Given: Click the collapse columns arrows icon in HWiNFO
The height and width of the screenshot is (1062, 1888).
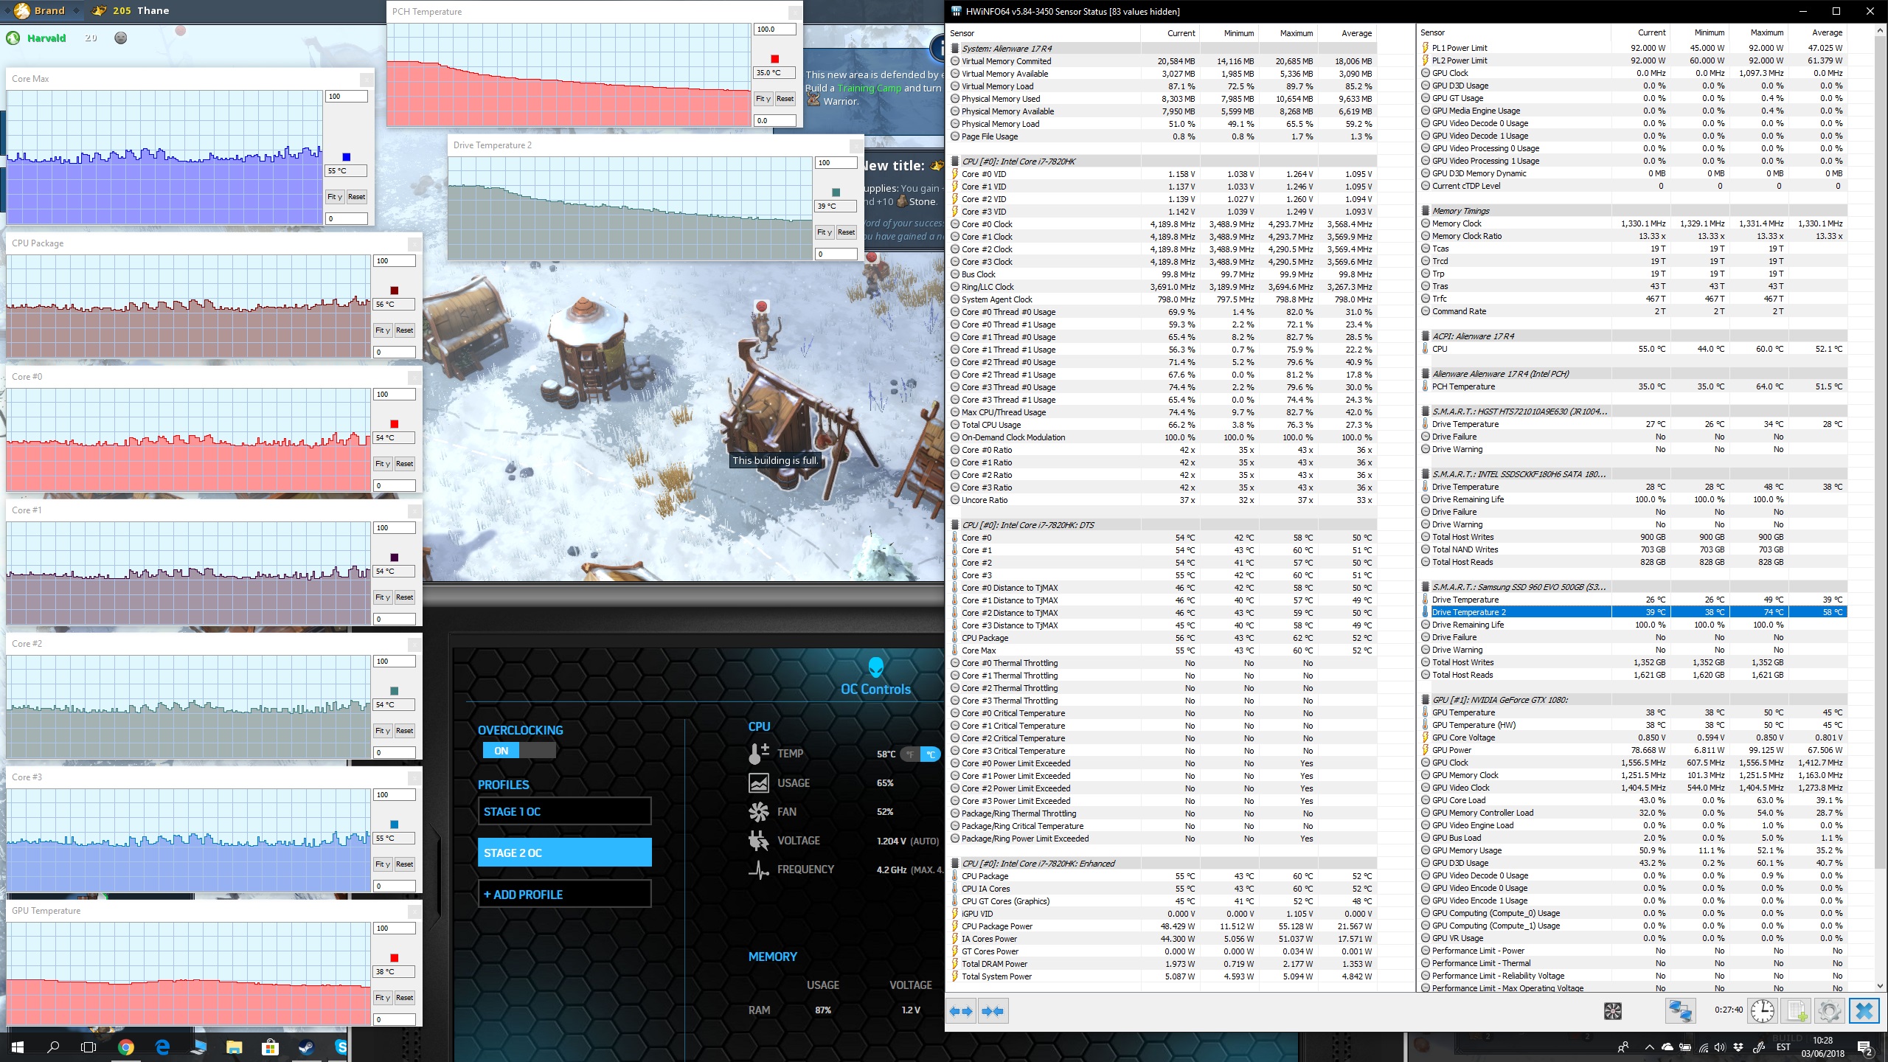Looking at the screenshot, I should point(993,1011).
